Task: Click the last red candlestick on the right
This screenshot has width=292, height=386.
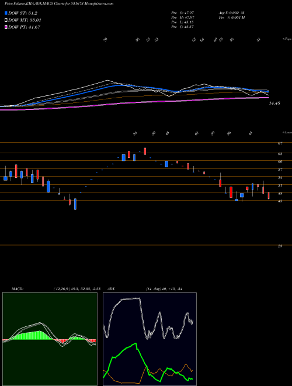Action: pyautogui.click(x=269, y=196)
